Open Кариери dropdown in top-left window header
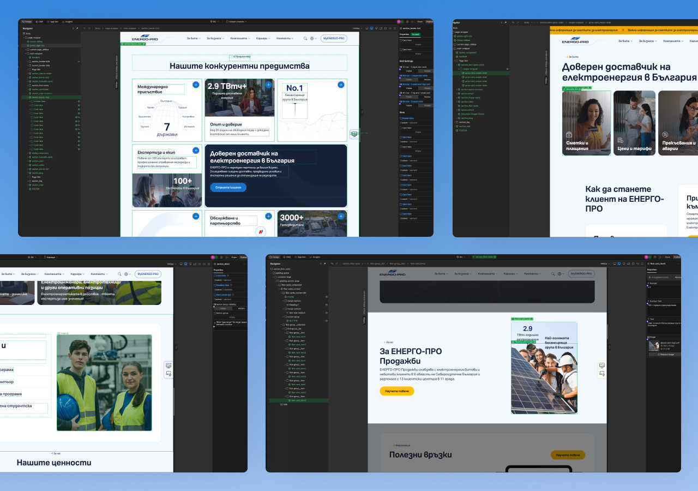Screen dimensions: 698x491 coord(263,38)
